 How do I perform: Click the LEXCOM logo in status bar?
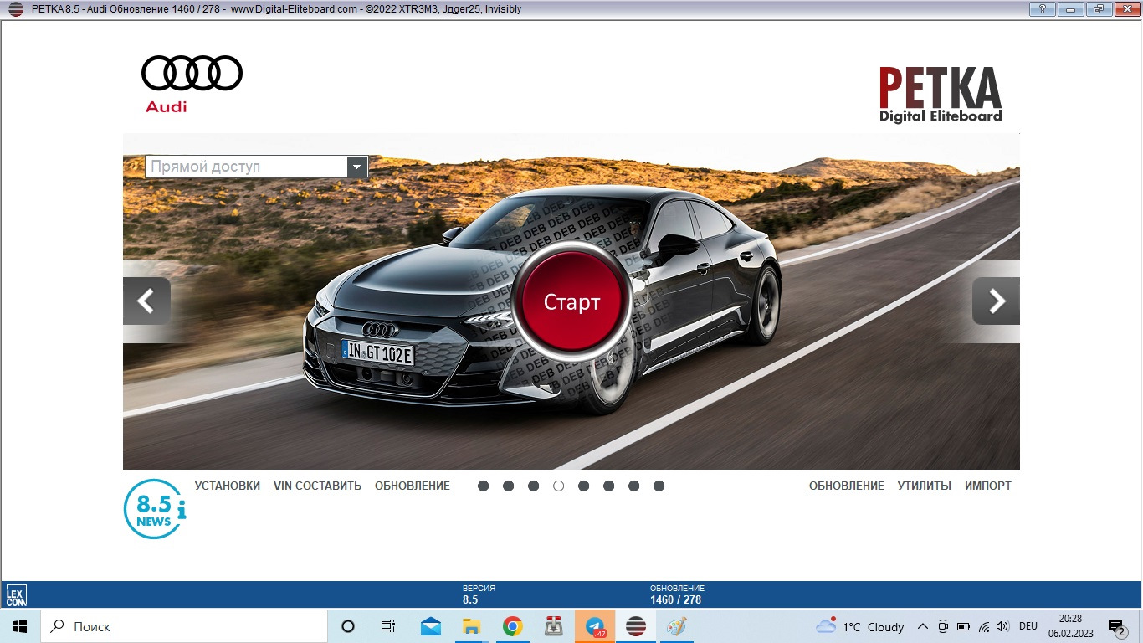point(16,595)
